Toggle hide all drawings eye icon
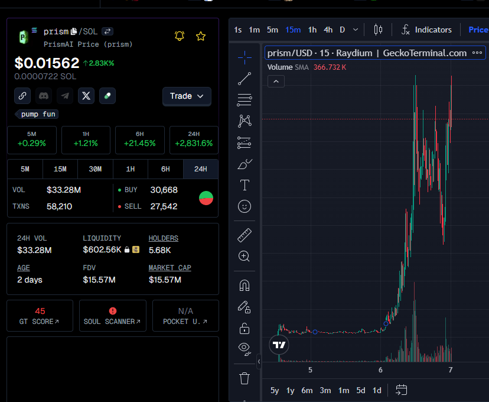This screenshot has height=402, width=489. [x=244, y=349]
